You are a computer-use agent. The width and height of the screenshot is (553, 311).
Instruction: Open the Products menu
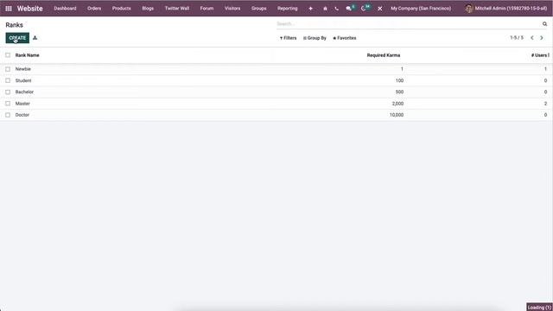point(121,9)
